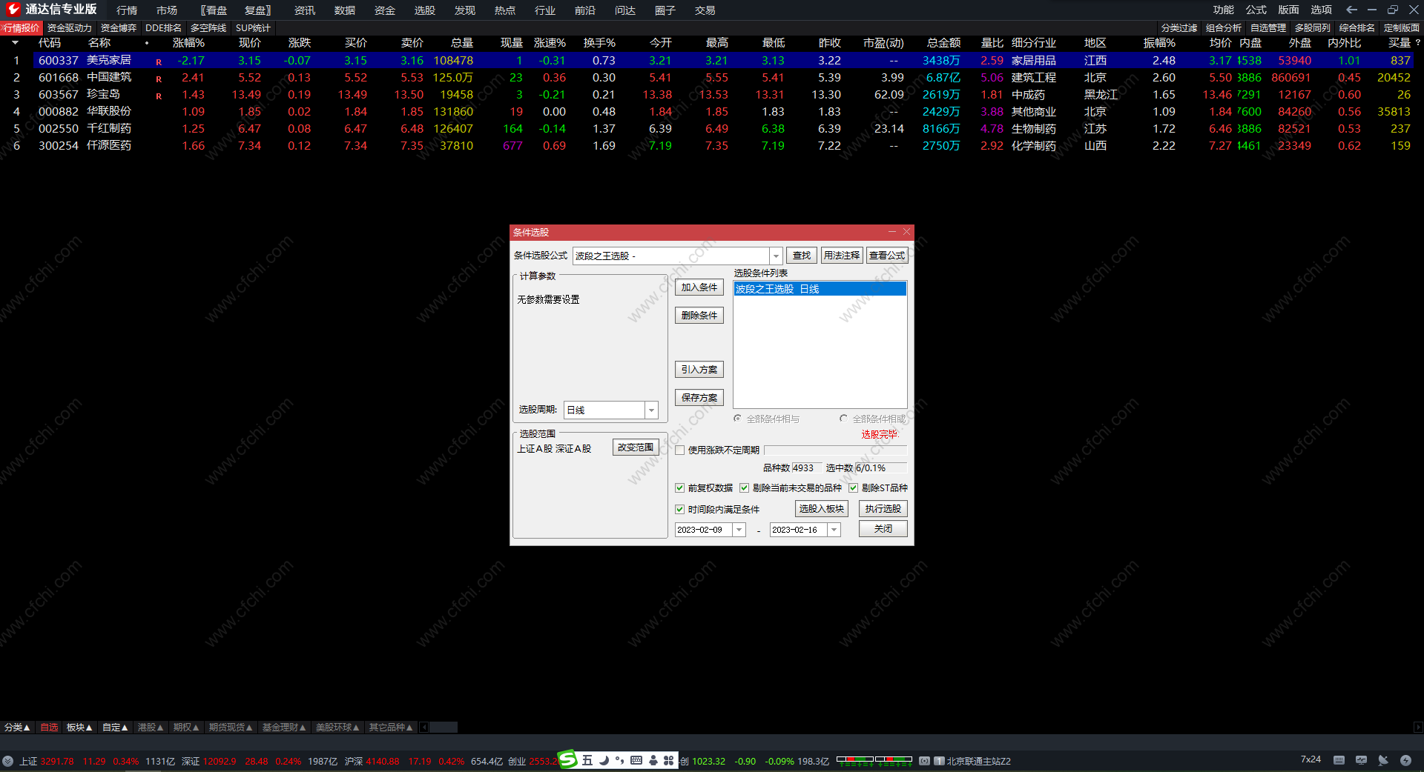
Task: Click the market breadth red-green bar indicator
Action: (x=874, y=760)
